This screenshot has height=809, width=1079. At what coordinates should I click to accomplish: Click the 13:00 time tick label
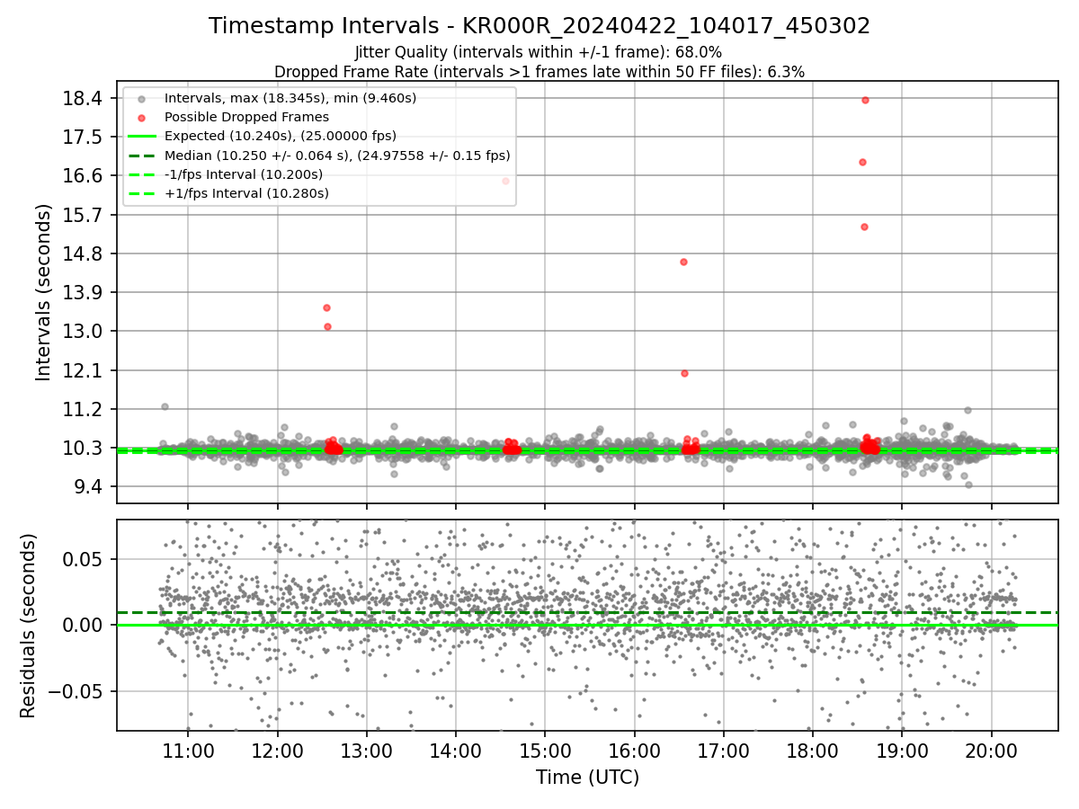click(x=366, y=750)
